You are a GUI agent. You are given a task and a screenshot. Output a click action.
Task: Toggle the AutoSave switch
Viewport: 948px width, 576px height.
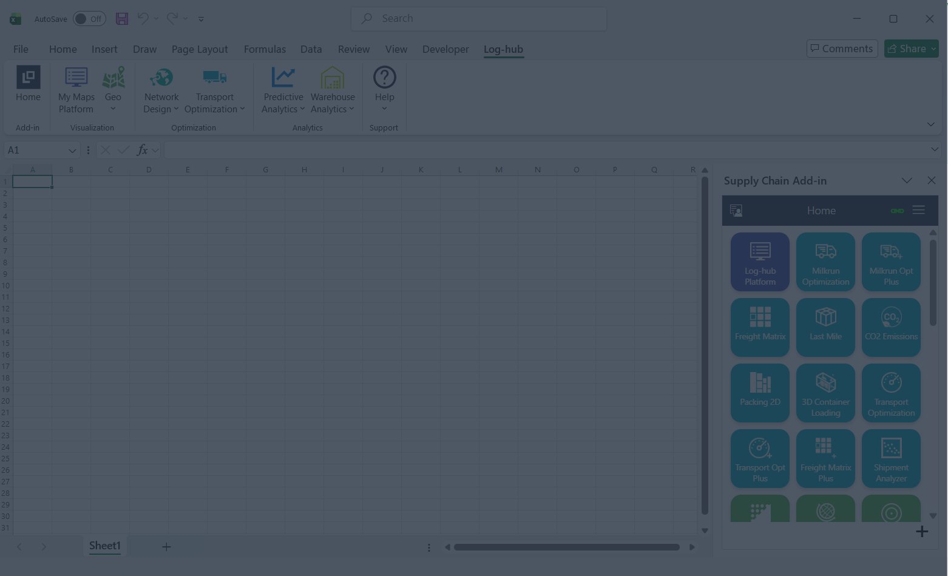[x=89, y=19]
